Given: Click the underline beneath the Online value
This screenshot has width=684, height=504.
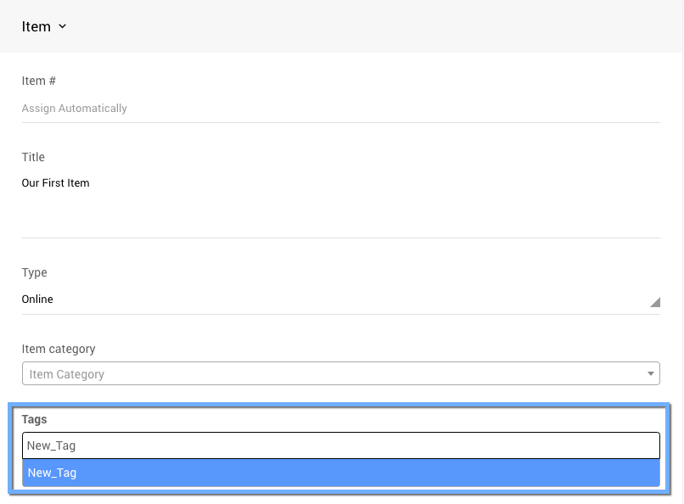Looking at the screenshot, I should point(339,314).
